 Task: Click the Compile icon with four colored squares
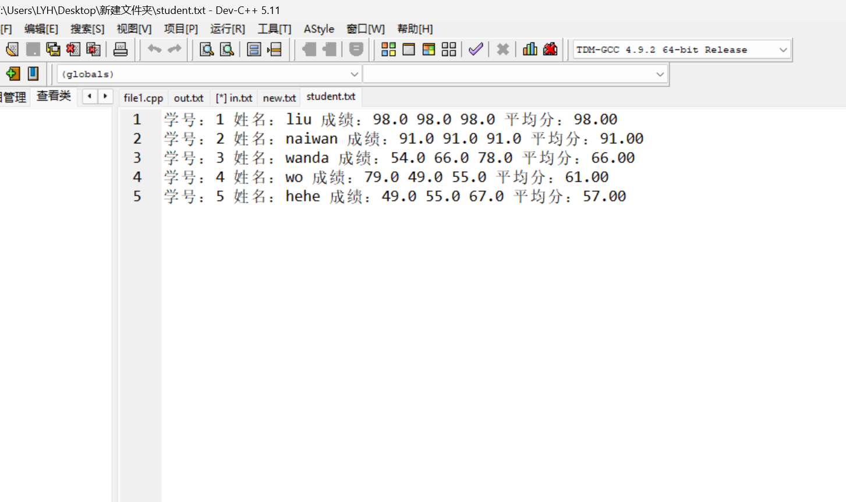click(x=388, y=50)
